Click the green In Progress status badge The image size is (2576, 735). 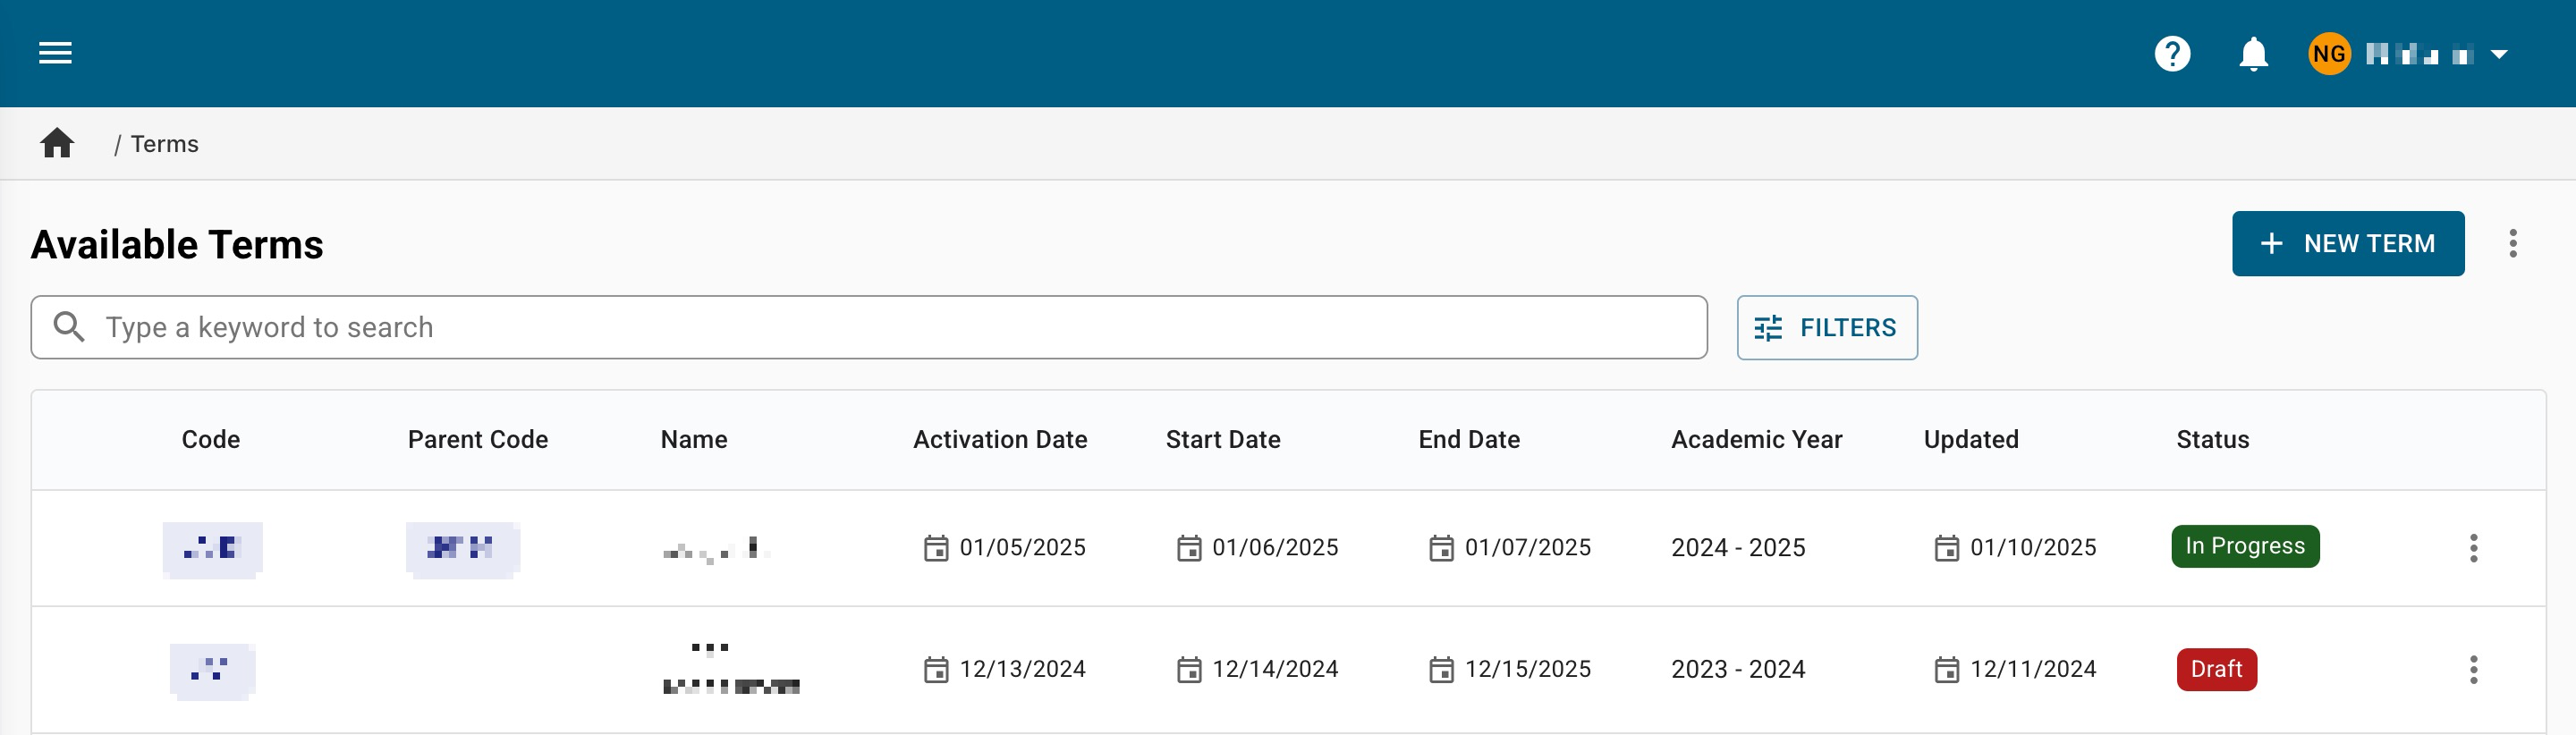pos(2244,547)
